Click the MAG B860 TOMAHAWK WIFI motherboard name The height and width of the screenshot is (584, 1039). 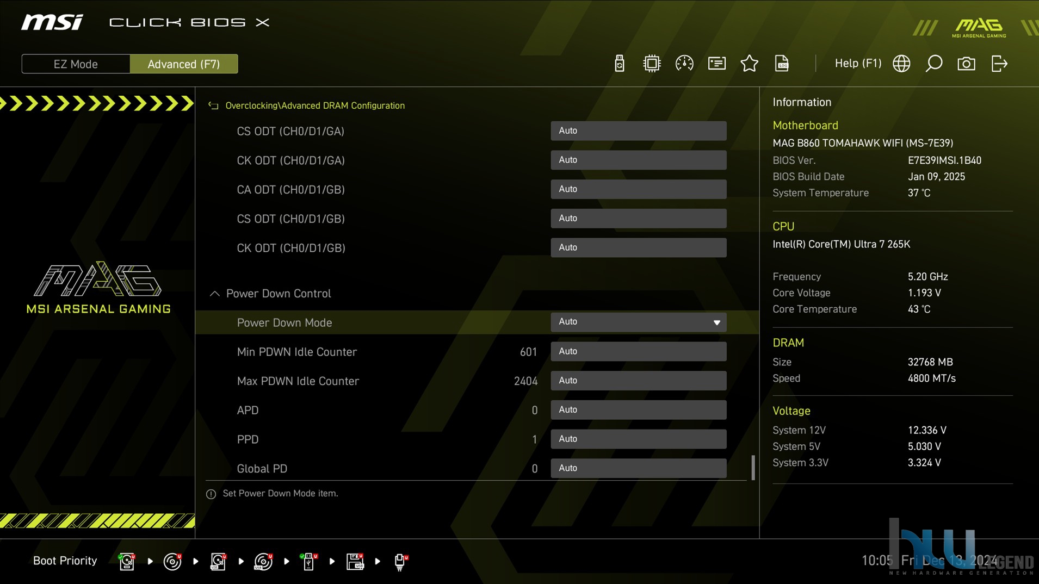(x=863, y=143)
